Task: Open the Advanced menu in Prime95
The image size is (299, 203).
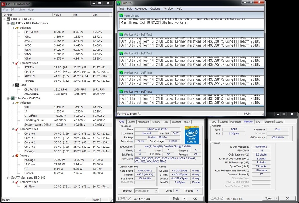Action: pyautogui.click(x=141, y=9)
